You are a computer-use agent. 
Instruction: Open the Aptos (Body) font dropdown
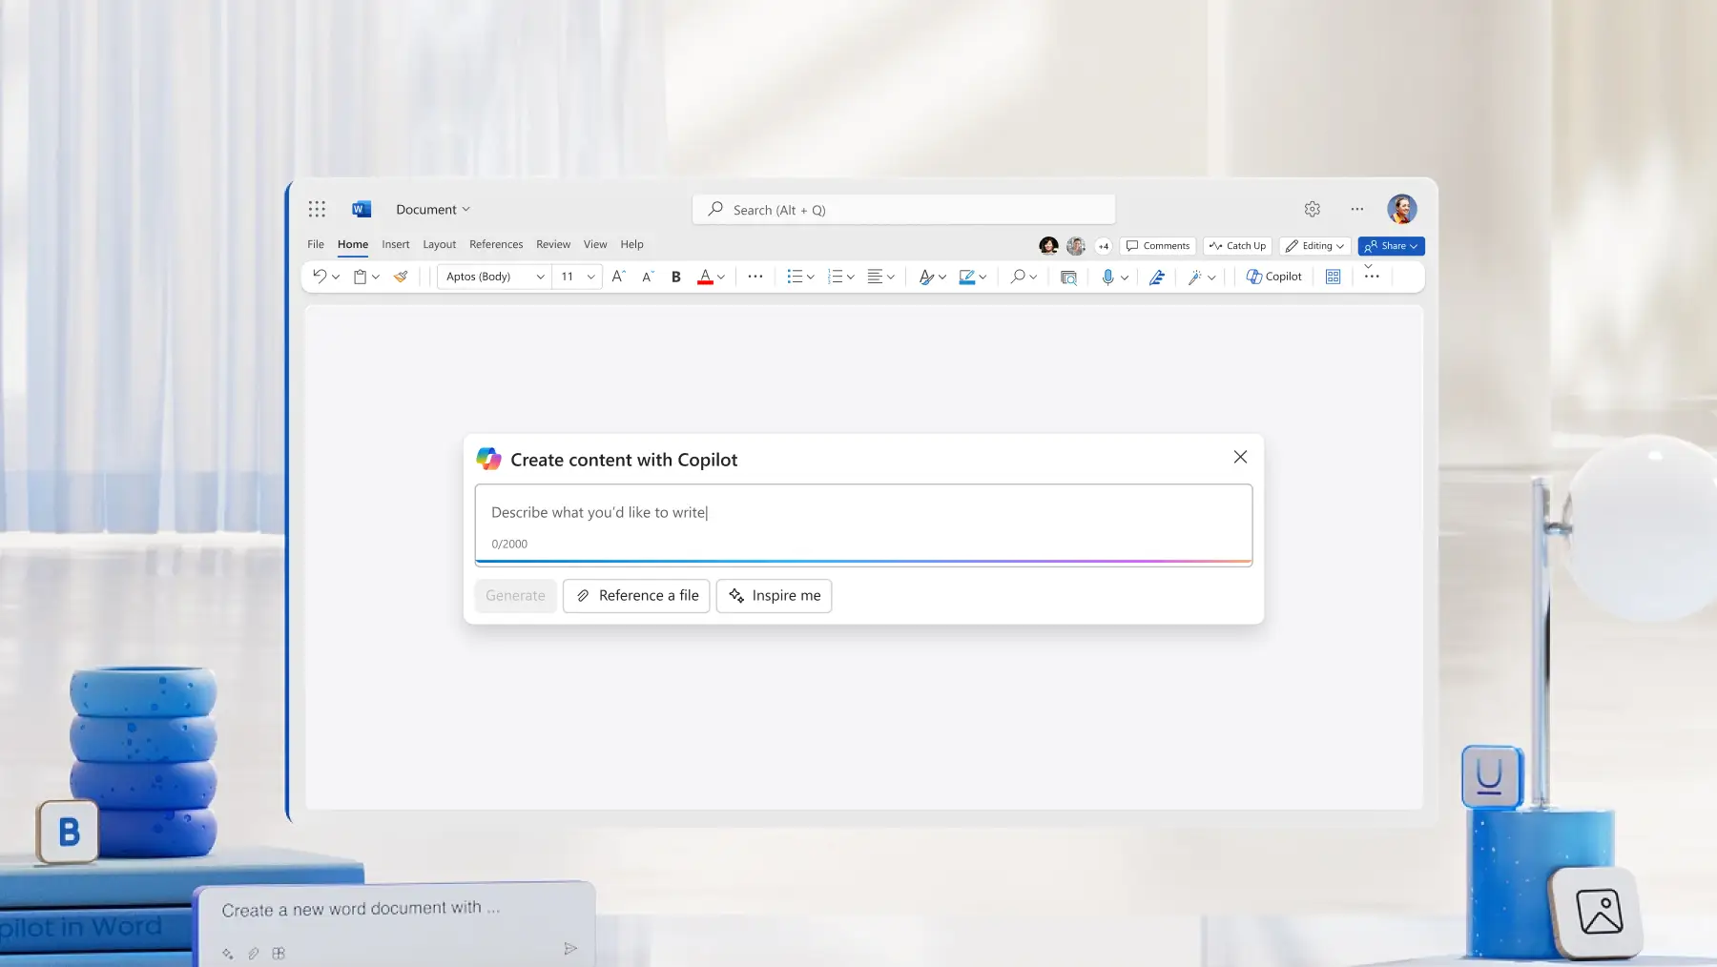coord(491,277)
